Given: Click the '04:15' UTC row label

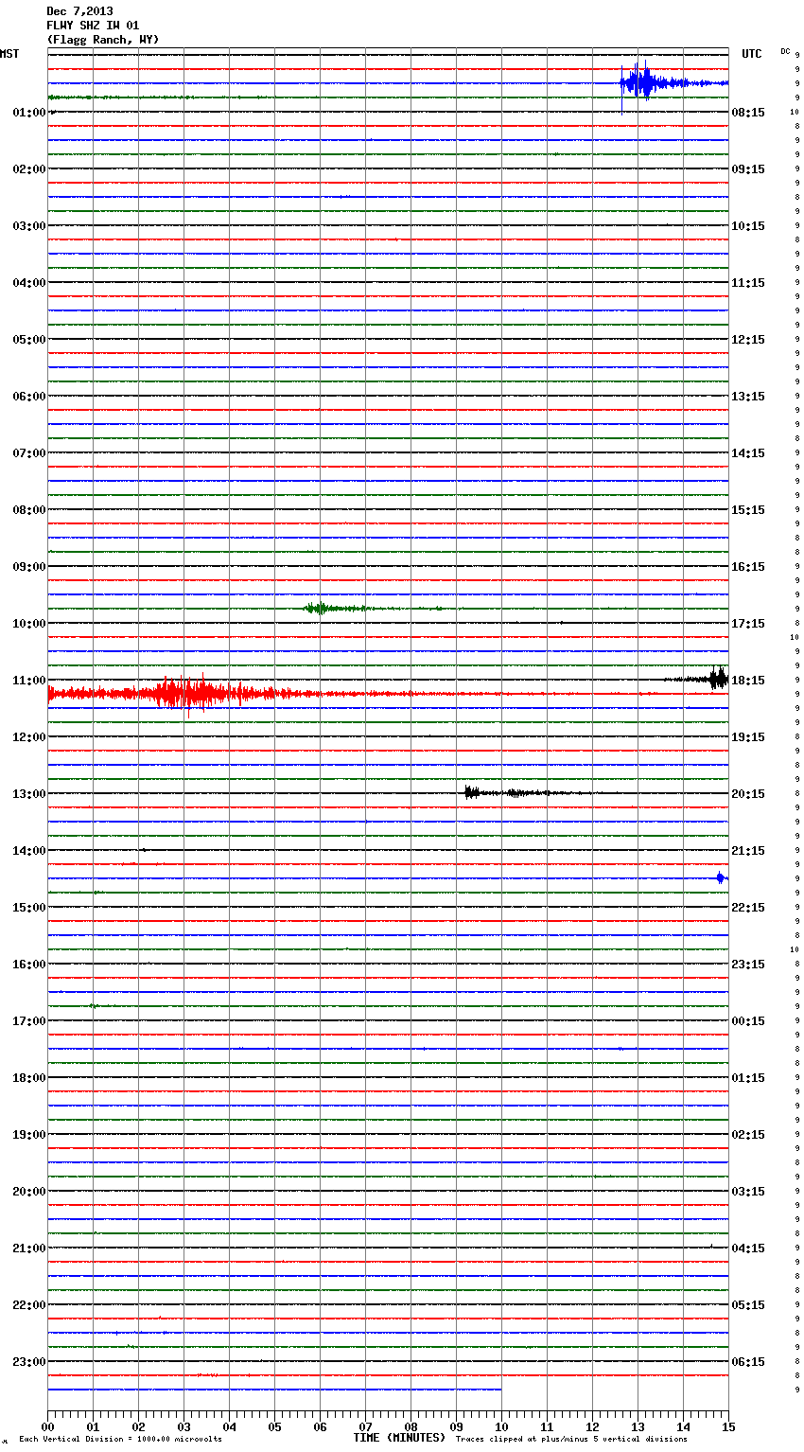Looking at the screenshot, I should (748, 1248).
